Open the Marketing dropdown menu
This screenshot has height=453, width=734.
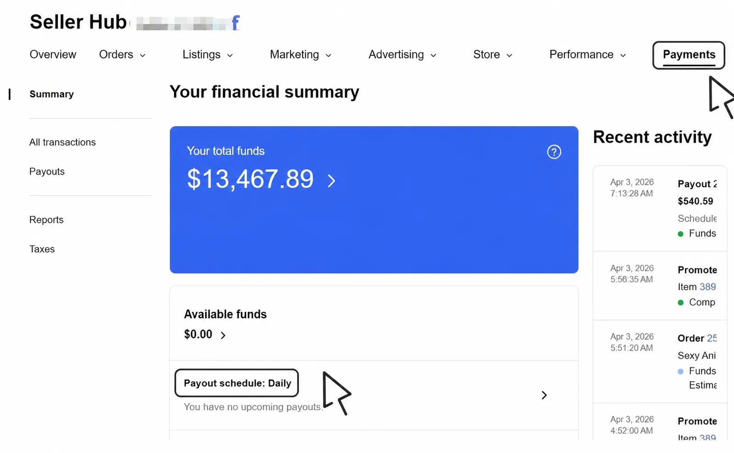pos(300,55)
